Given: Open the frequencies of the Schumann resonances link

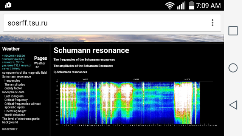Looking at the screenshot, I should tap(84, 60).
